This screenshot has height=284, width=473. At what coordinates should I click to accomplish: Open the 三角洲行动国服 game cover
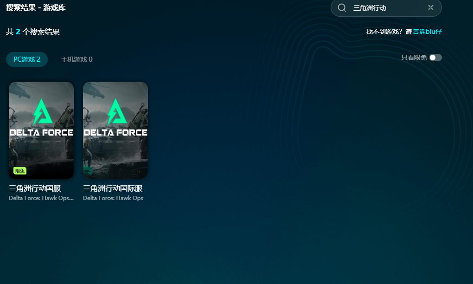point(41,130)
